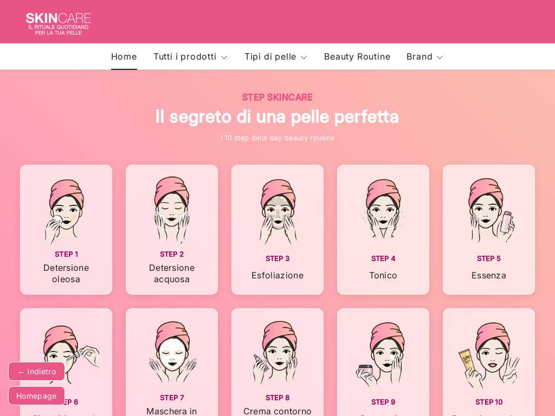Screen dimensions: 555x416
Task: Click Step 10 SPF sunscreen illustration
Action: tap(489, 355)
